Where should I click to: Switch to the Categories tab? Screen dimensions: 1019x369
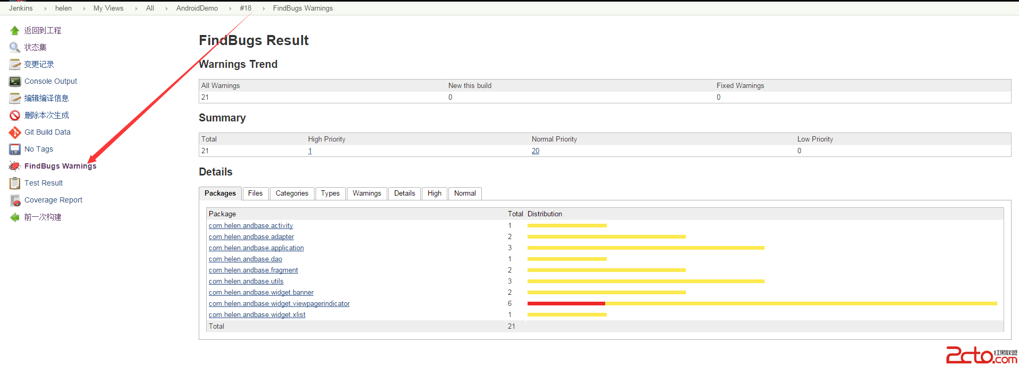(292, 194)
